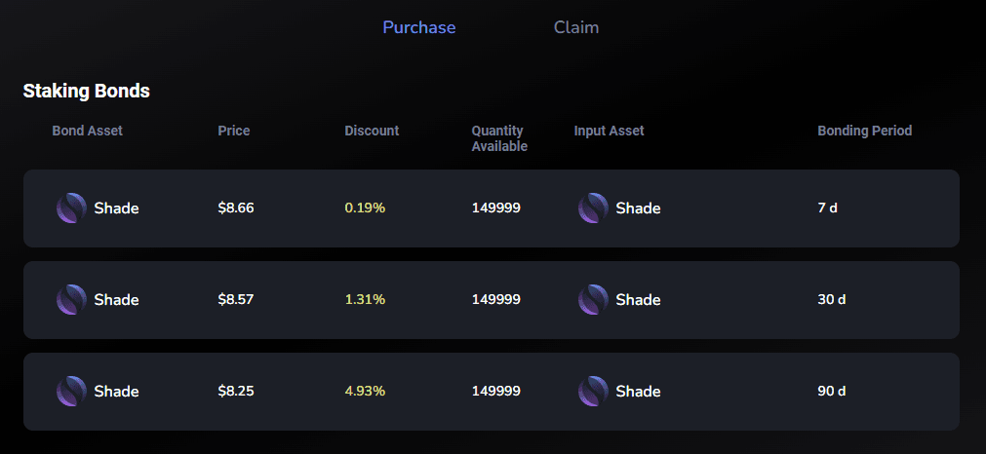Screen dimensions: 986x454
Task: Click the 1.31% discount value
Action: tap(365, 299)
